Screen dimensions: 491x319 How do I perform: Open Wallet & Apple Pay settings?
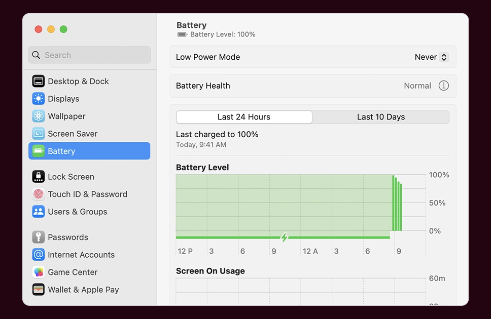point(89,290)
